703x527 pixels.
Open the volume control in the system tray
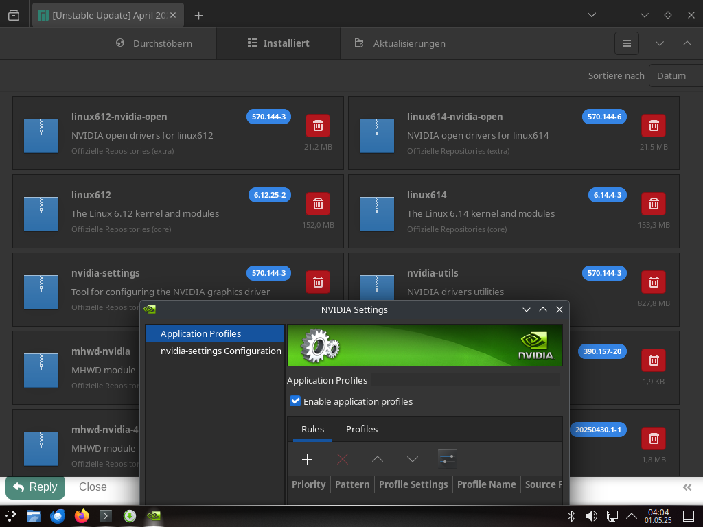(591, 516)
